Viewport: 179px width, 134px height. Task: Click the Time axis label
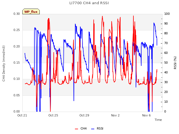158,120
